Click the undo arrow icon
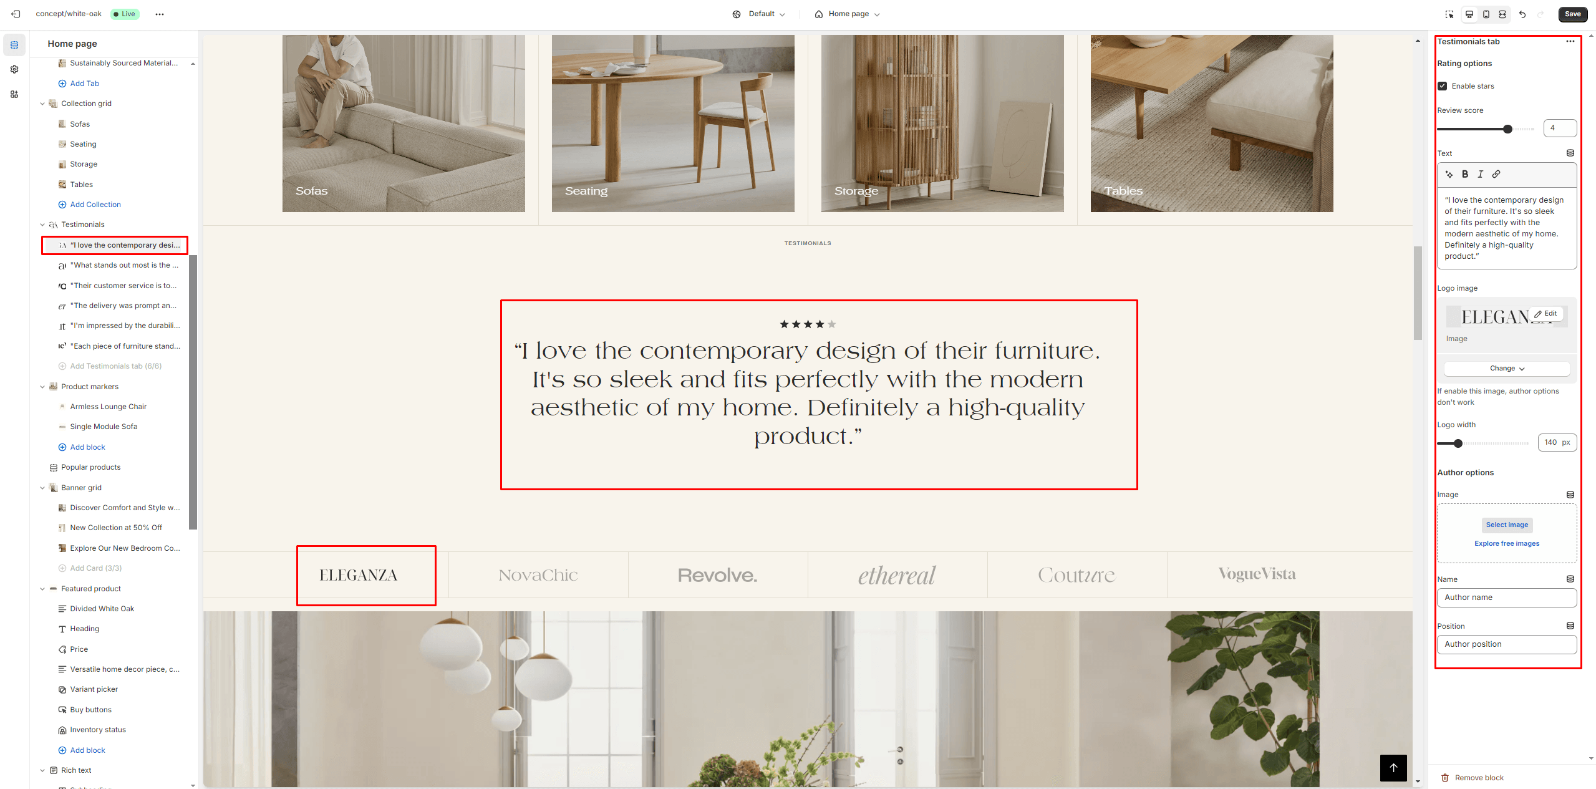Screen dimensions: 1596x789 coord(1522,14)
